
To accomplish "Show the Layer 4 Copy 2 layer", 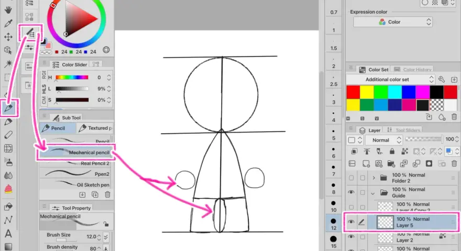I will tap(351, 207).
